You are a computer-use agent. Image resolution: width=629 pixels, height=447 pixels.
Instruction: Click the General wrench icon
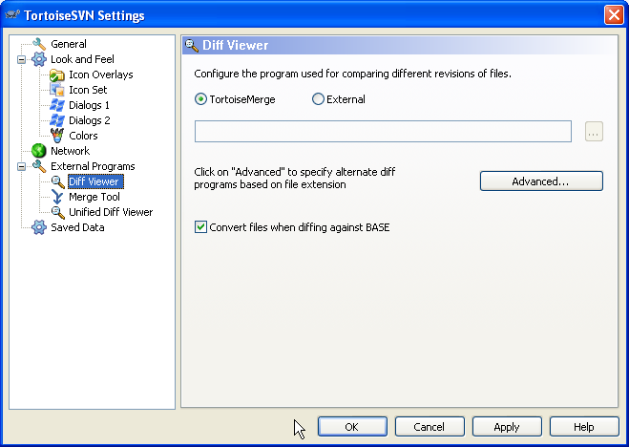(39, 44)
